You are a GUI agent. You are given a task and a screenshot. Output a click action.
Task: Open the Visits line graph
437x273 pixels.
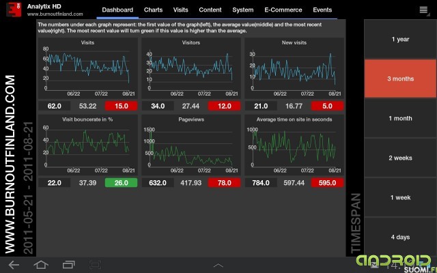click(88, 68)
